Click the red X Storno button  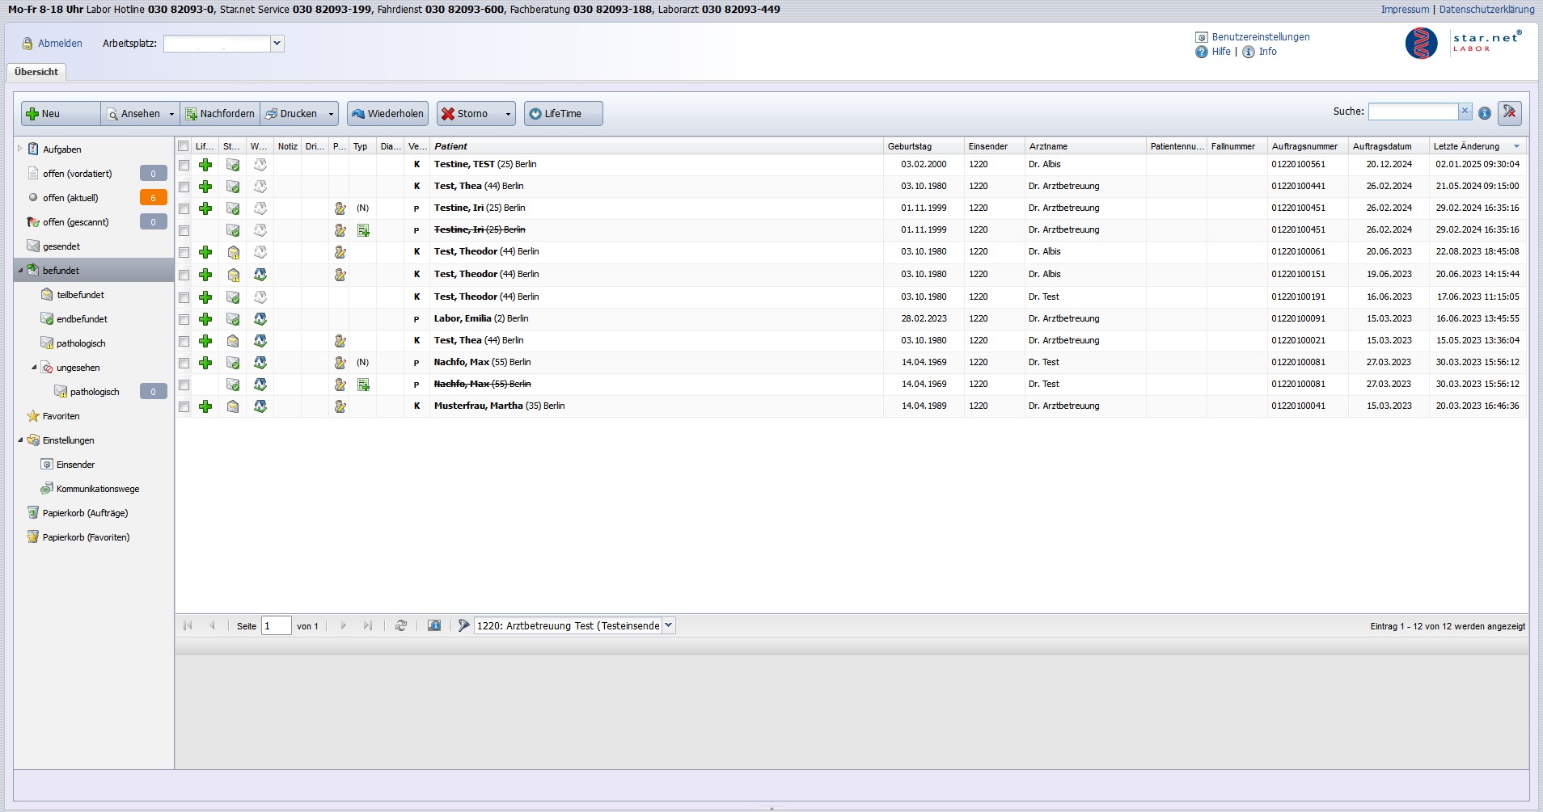click(467, 114)
